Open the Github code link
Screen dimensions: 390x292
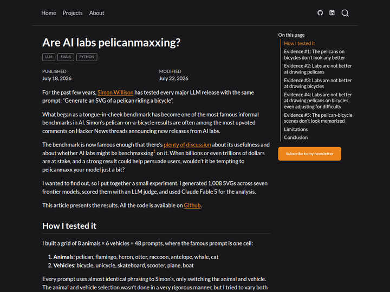[192, 205]
